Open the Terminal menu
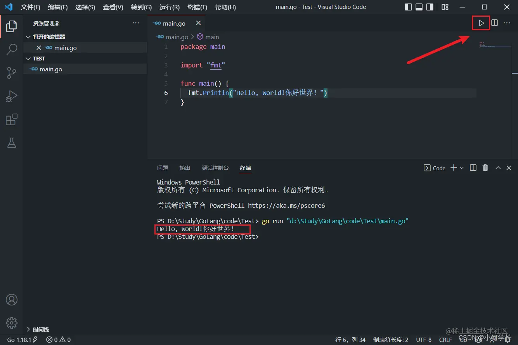This screenshot has width=518, height=345. point(197,7)
